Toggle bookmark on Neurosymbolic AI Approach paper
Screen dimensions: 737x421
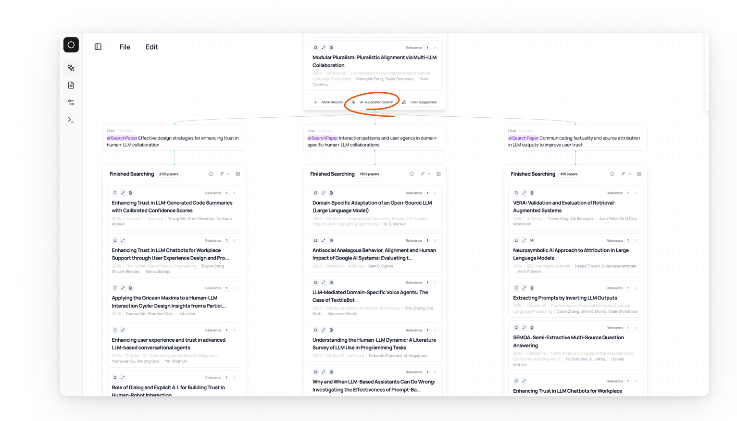pyautogui.click(x=516, y=240)
